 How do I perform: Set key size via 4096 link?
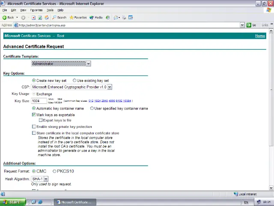(x=112, y=101)
